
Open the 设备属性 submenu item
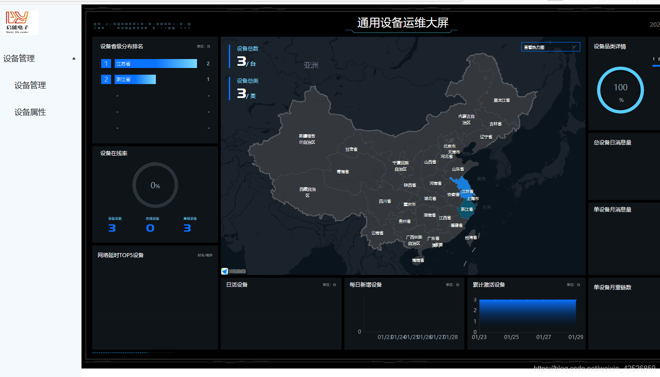[30, 112]
